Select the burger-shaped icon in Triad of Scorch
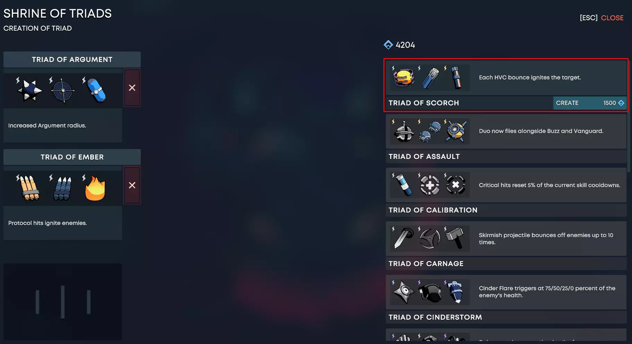This screenshot has height=344, width=632. 404,78
